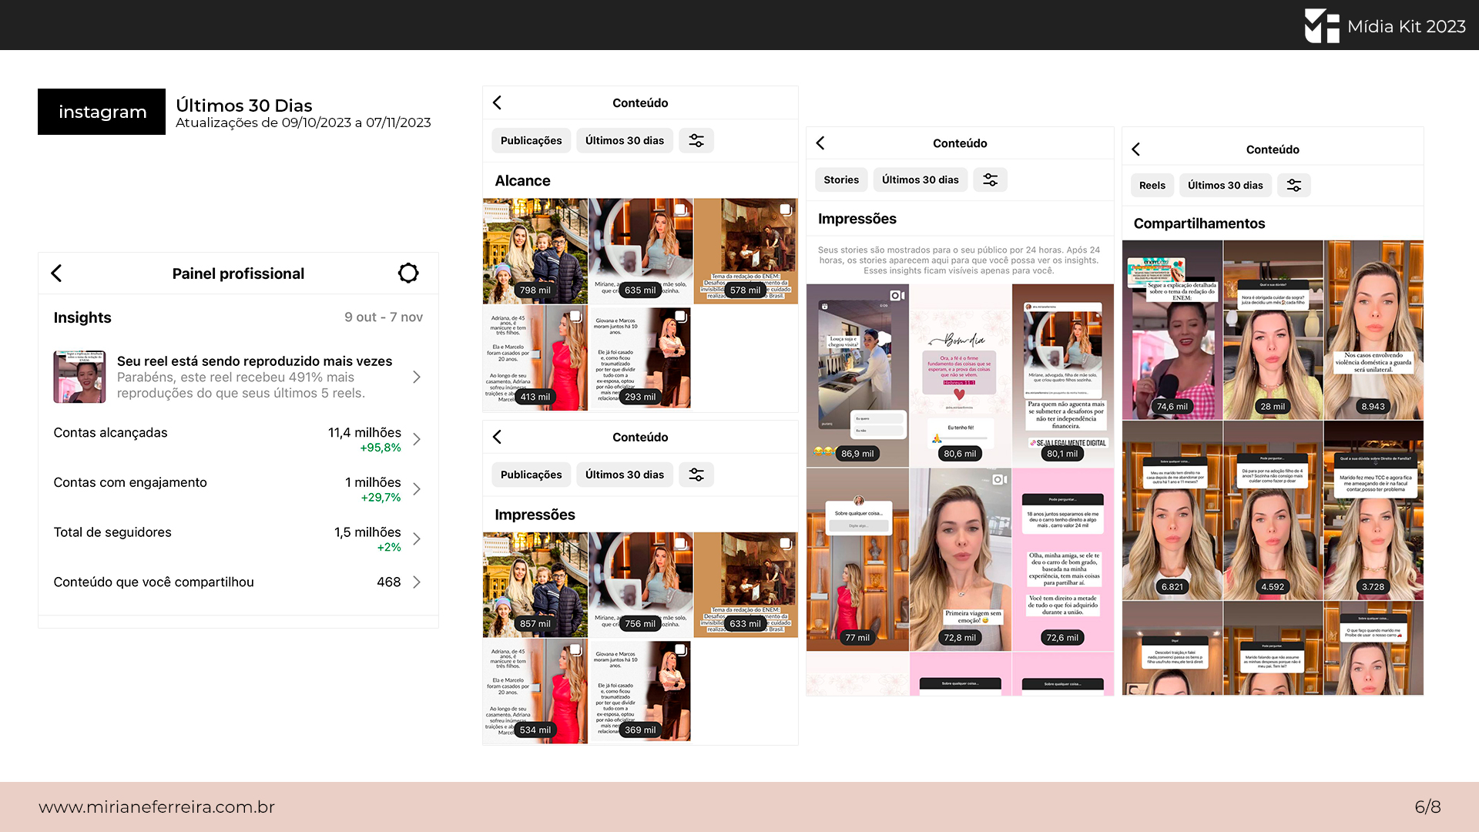The image size is (1479, 832).
Task: Open story with 77 mil impressions
Action: point(857,559)
